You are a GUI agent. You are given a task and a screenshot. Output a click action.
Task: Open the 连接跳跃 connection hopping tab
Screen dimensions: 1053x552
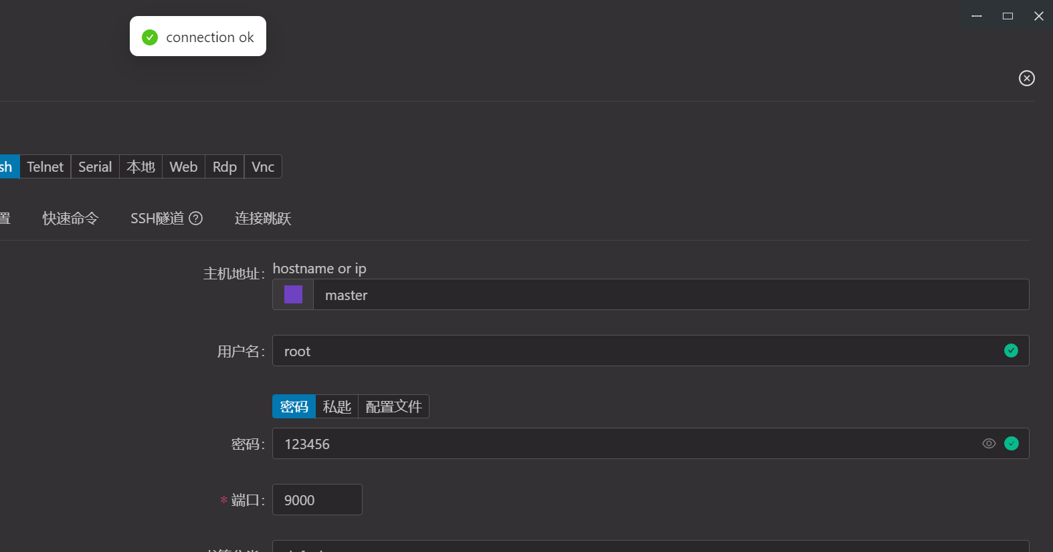click(x=263, y=219)
